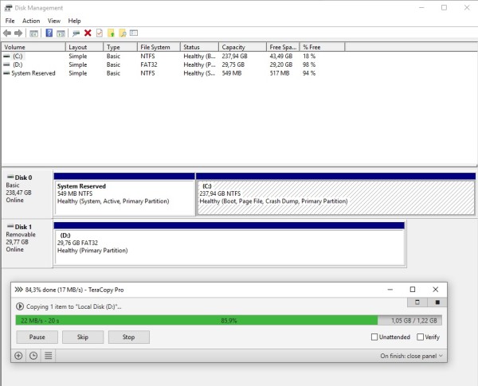The image size is (478, 386).
Task: Click the drive icon next to (C:) volume
Action: point(6,56)
